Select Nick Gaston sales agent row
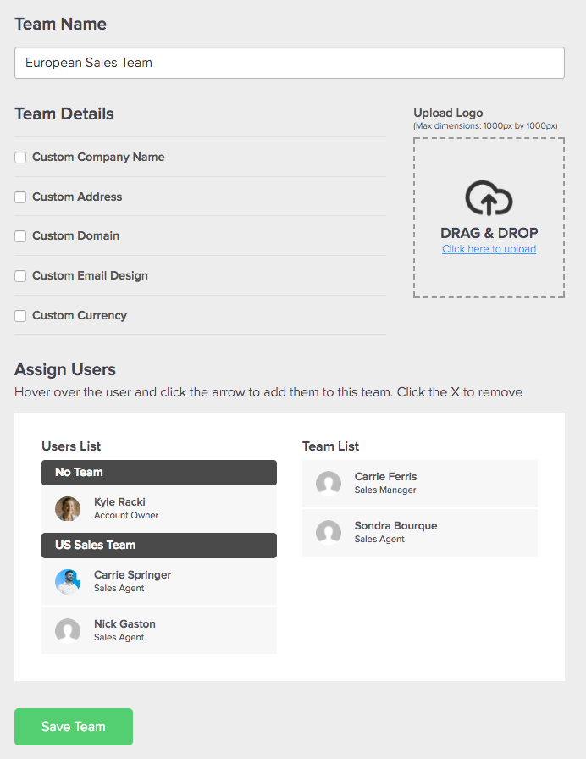586x759 pixels. click(159, 631)
